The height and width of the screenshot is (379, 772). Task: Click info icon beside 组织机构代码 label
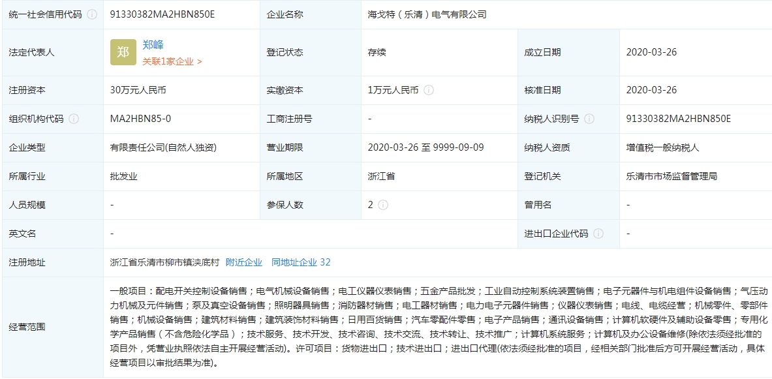tap(74, 119)
